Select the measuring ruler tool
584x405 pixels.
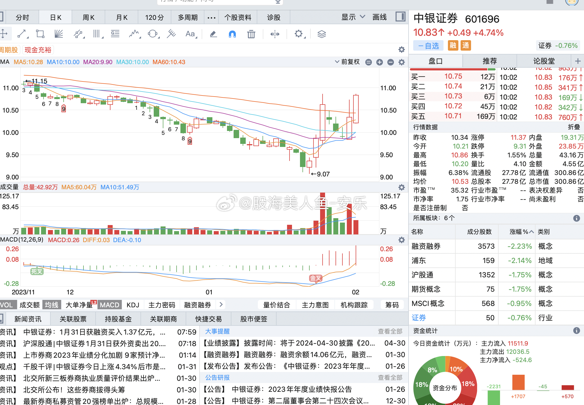pos(171,34)
